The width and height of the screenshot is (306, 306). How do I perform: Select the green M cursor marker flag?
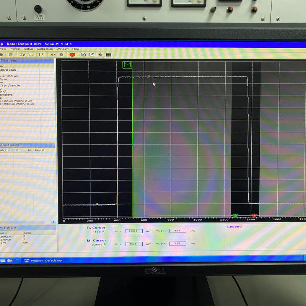point(127,65)
